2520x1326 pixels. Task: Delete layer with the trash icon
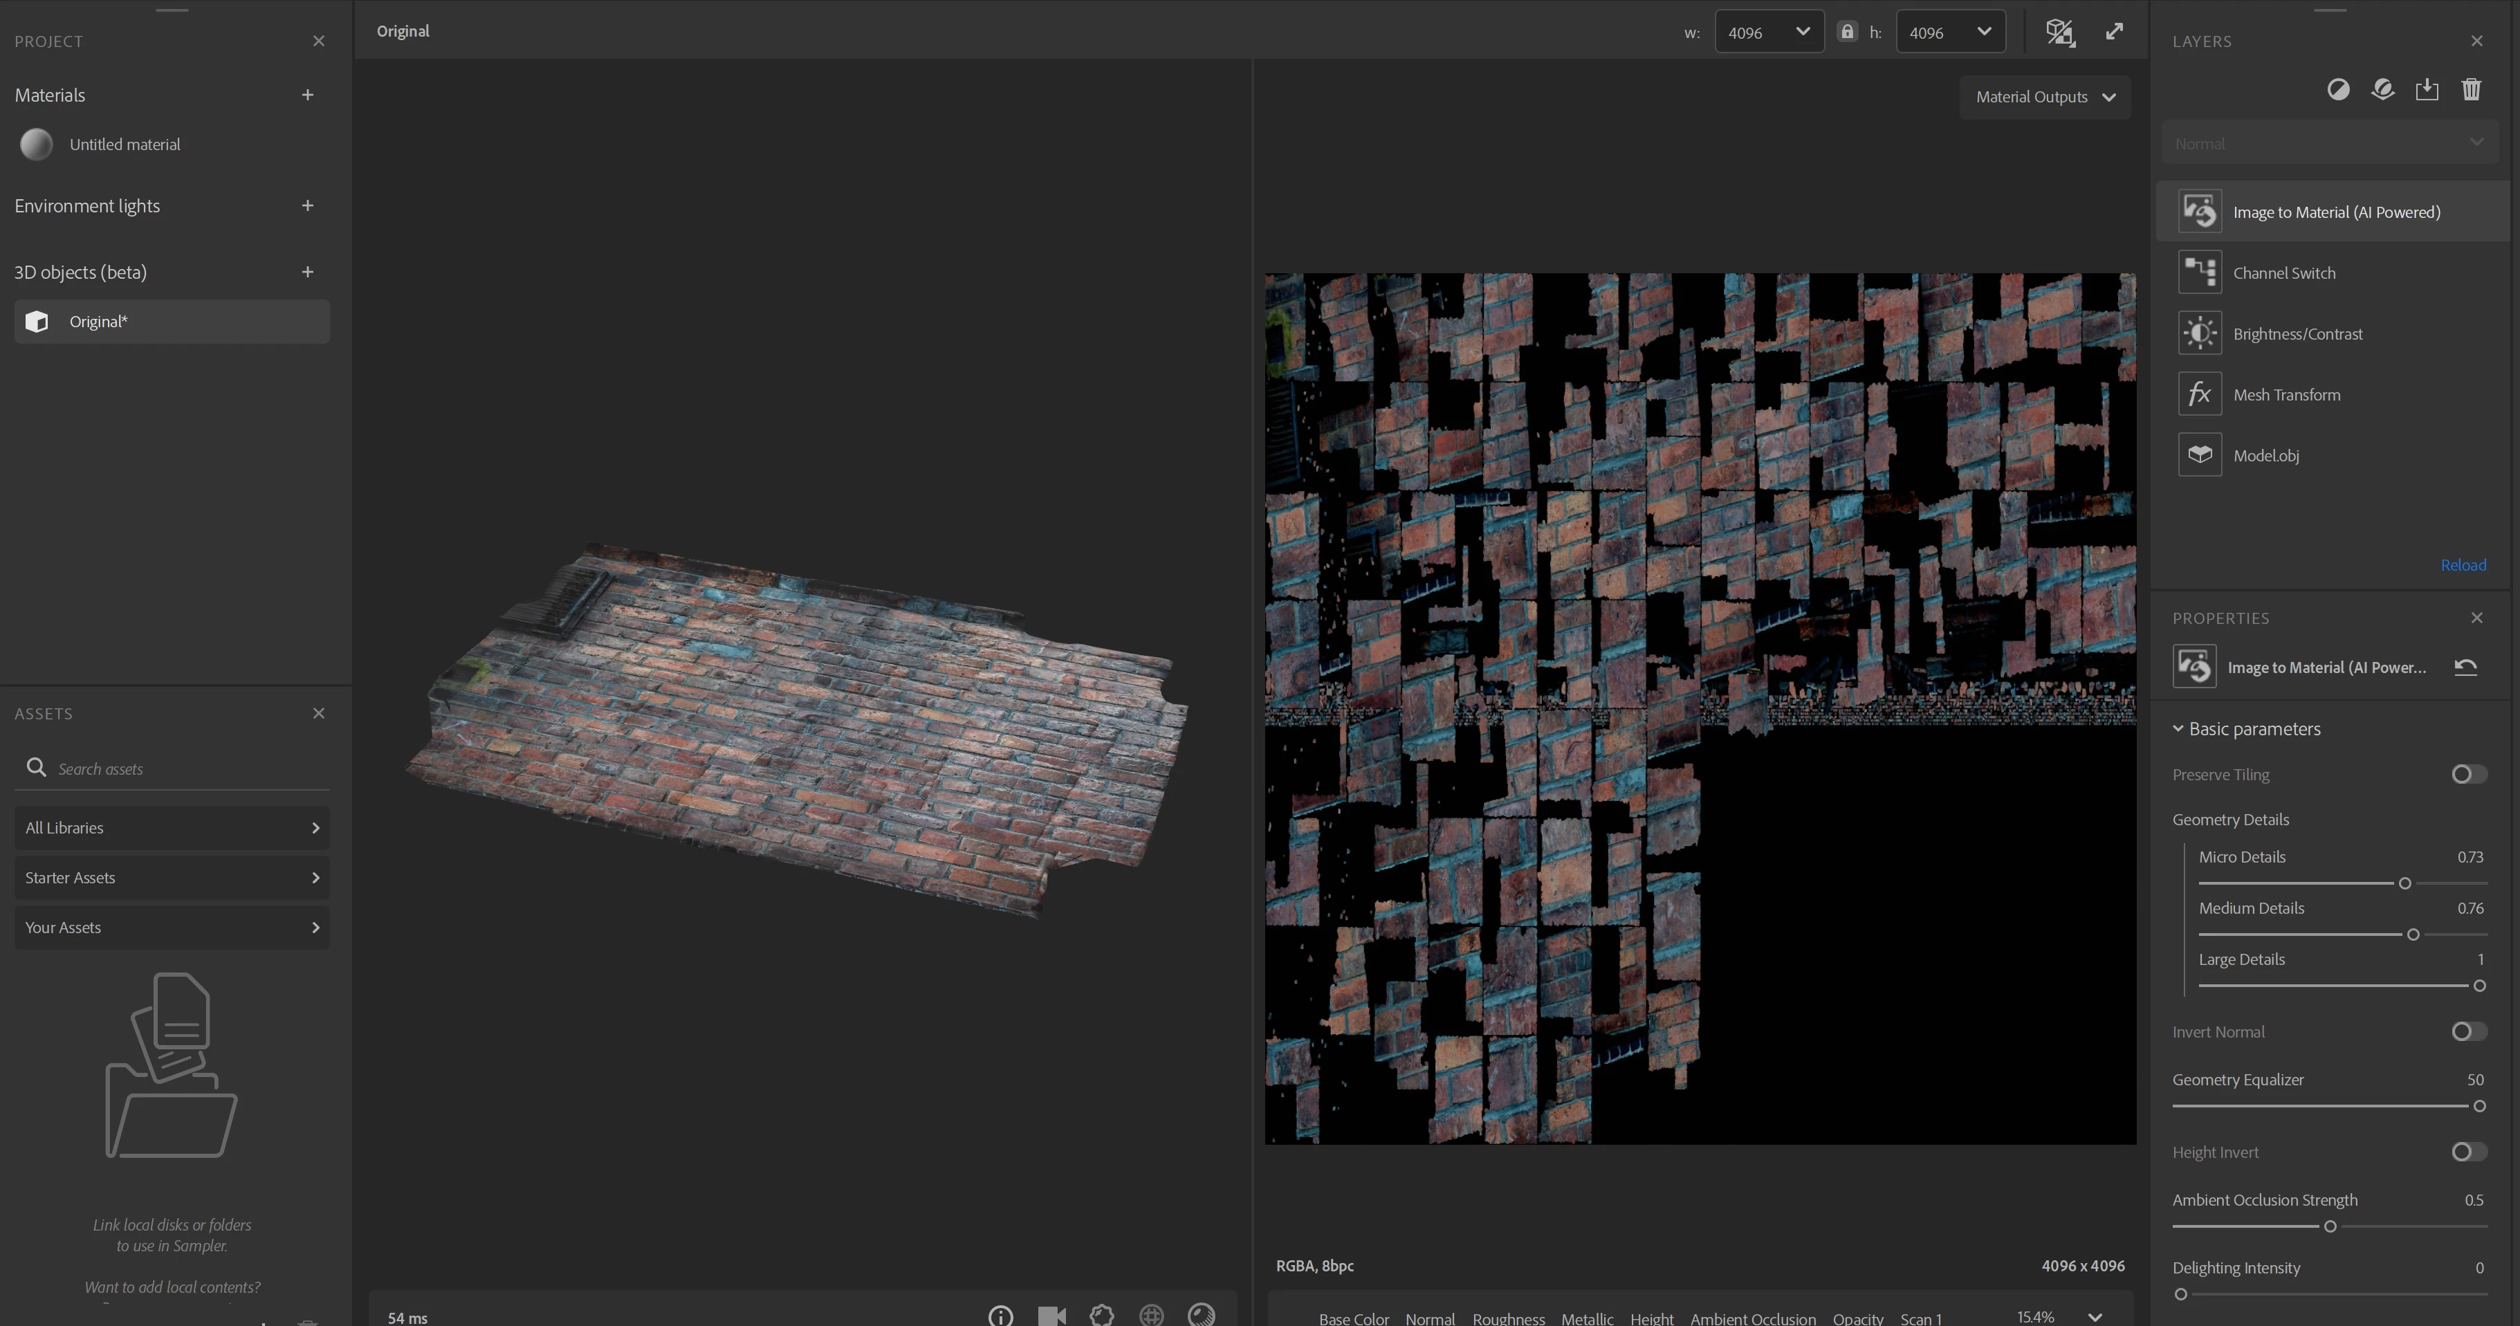click(2471, 90)
